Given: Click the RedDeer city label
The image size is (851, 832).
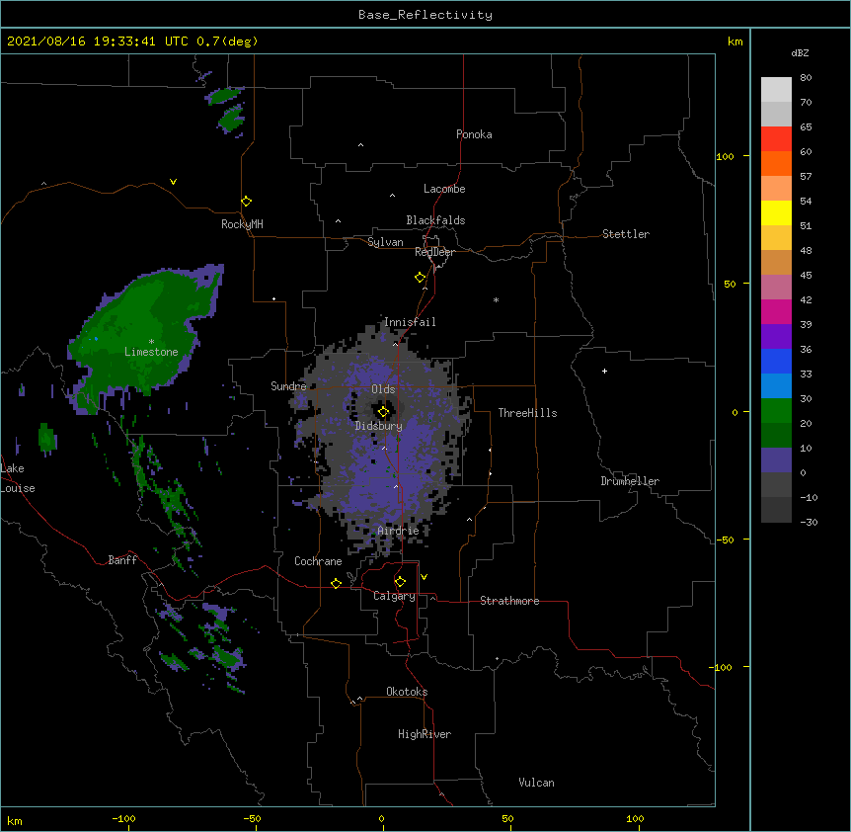Looking at the screenshot, I should [x=434, y=252].
